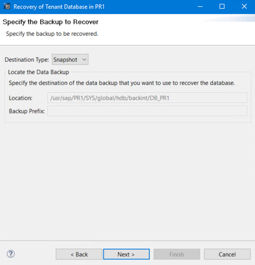
Task: Click the Backup Prefix text field
Action: click(x=147, y=111)
